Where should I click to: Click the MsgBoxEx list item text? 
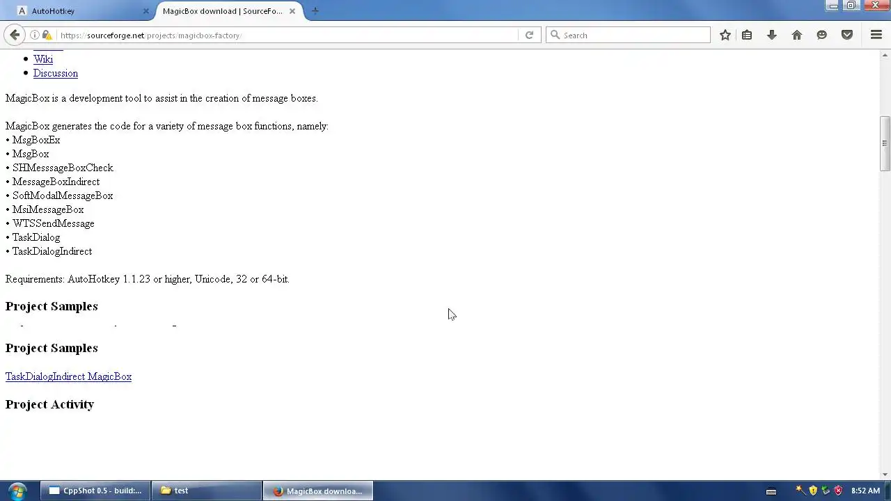pos(36,140)
